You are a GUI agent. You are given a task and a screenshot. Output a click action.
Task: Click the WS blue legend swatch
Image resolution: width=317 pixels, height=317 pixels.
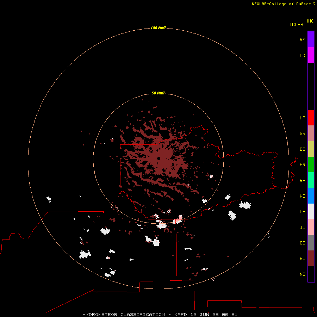[x=311, y=196]
